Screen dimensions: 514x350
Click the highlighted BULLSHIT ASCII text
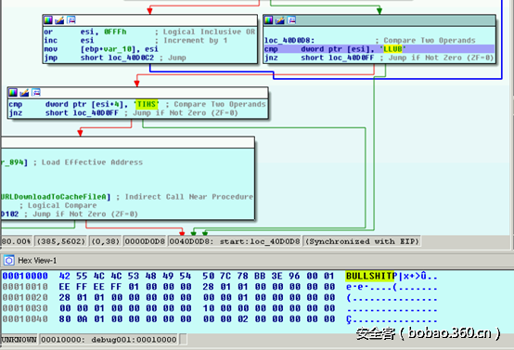click(371, 277)
